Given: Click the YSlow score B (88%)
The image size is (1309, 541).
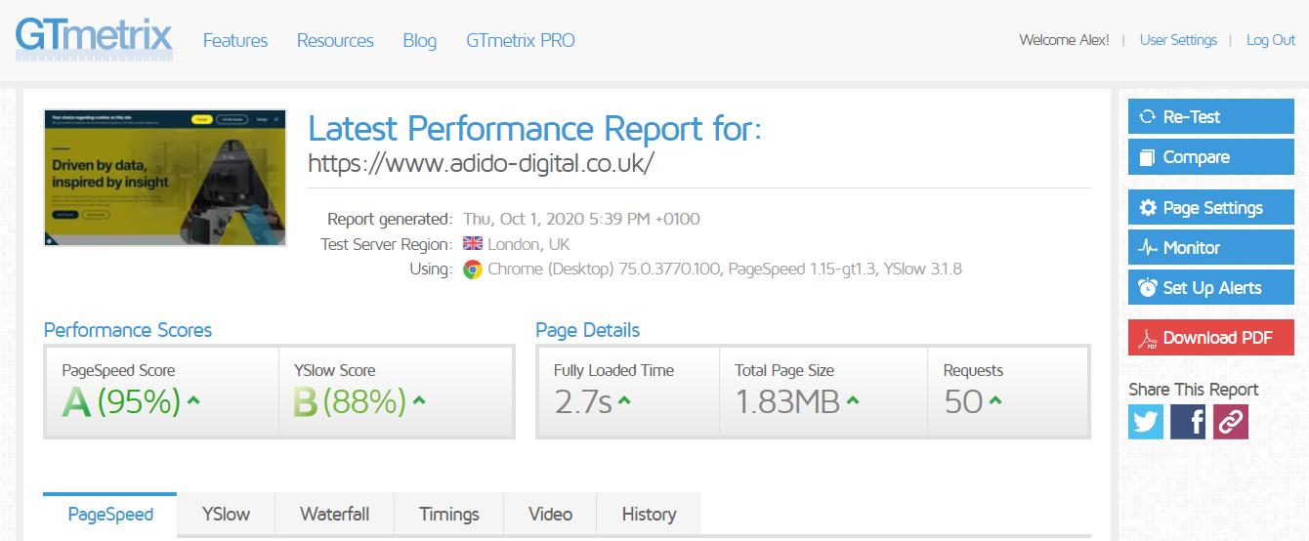Looking at the screenshot, I should pyautogui.click(x=350, y=401).
